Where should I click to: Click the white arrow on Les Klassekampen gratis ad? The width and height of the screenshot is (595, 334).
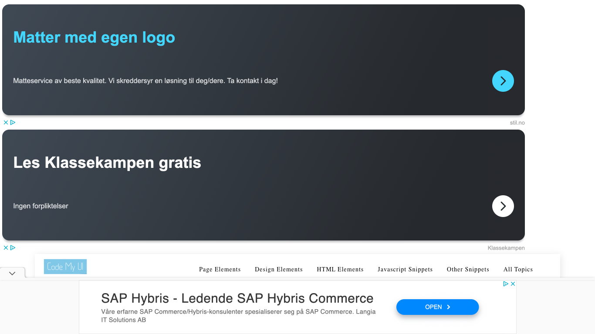coord(503,206)
